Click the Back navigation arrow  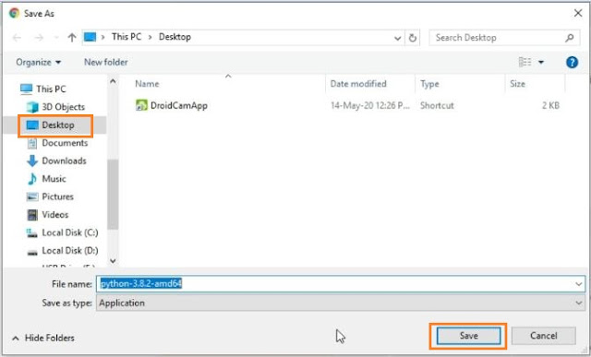[17, 37]
